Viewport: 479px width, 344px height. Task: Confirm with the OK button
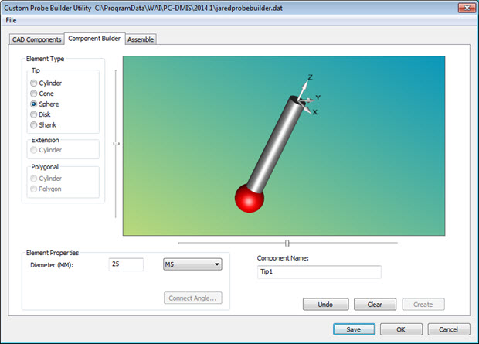(401, 329)
